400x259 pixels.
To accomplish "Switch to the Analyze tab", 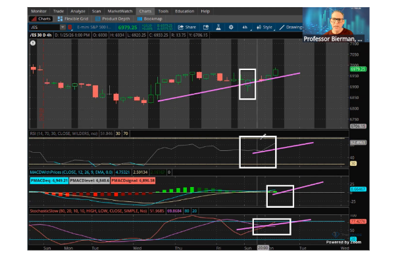I will click(78, 11).
